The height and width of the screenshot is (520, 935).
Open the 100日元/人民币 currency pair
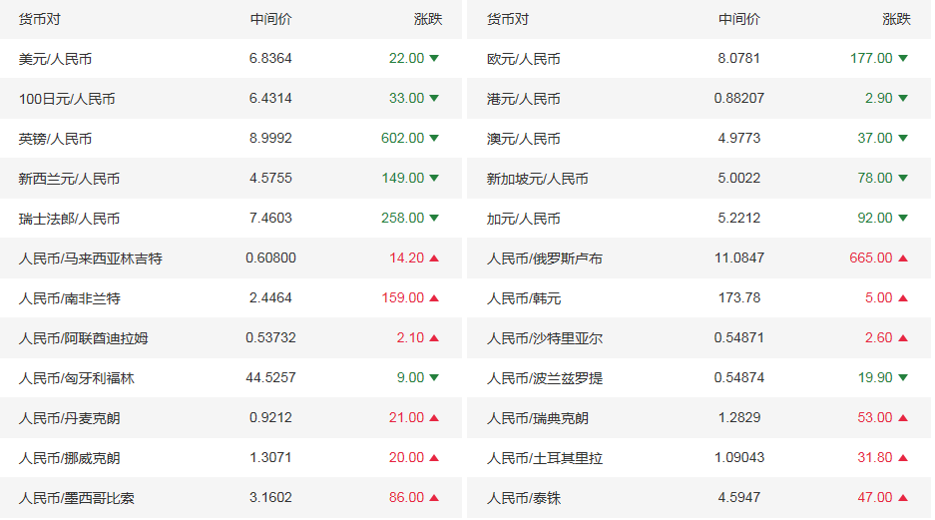(67, 99)
